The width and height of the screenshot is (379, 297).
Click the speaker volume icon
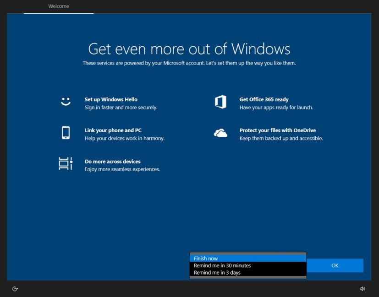click(x=363, y=289)
